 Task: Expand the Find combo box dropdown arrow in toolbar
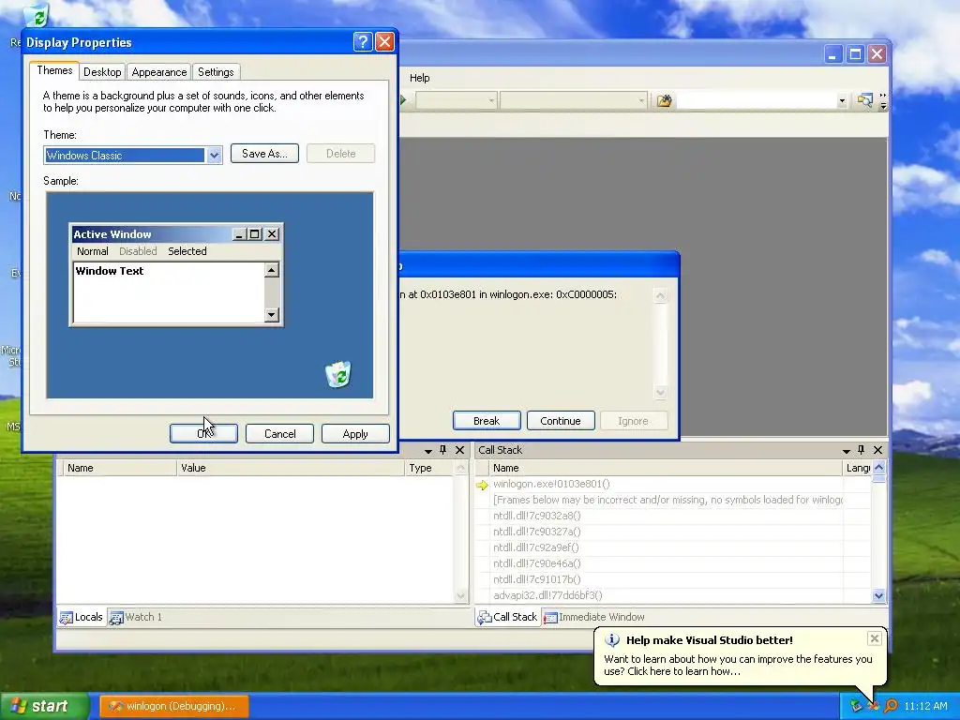coord(842,101)
